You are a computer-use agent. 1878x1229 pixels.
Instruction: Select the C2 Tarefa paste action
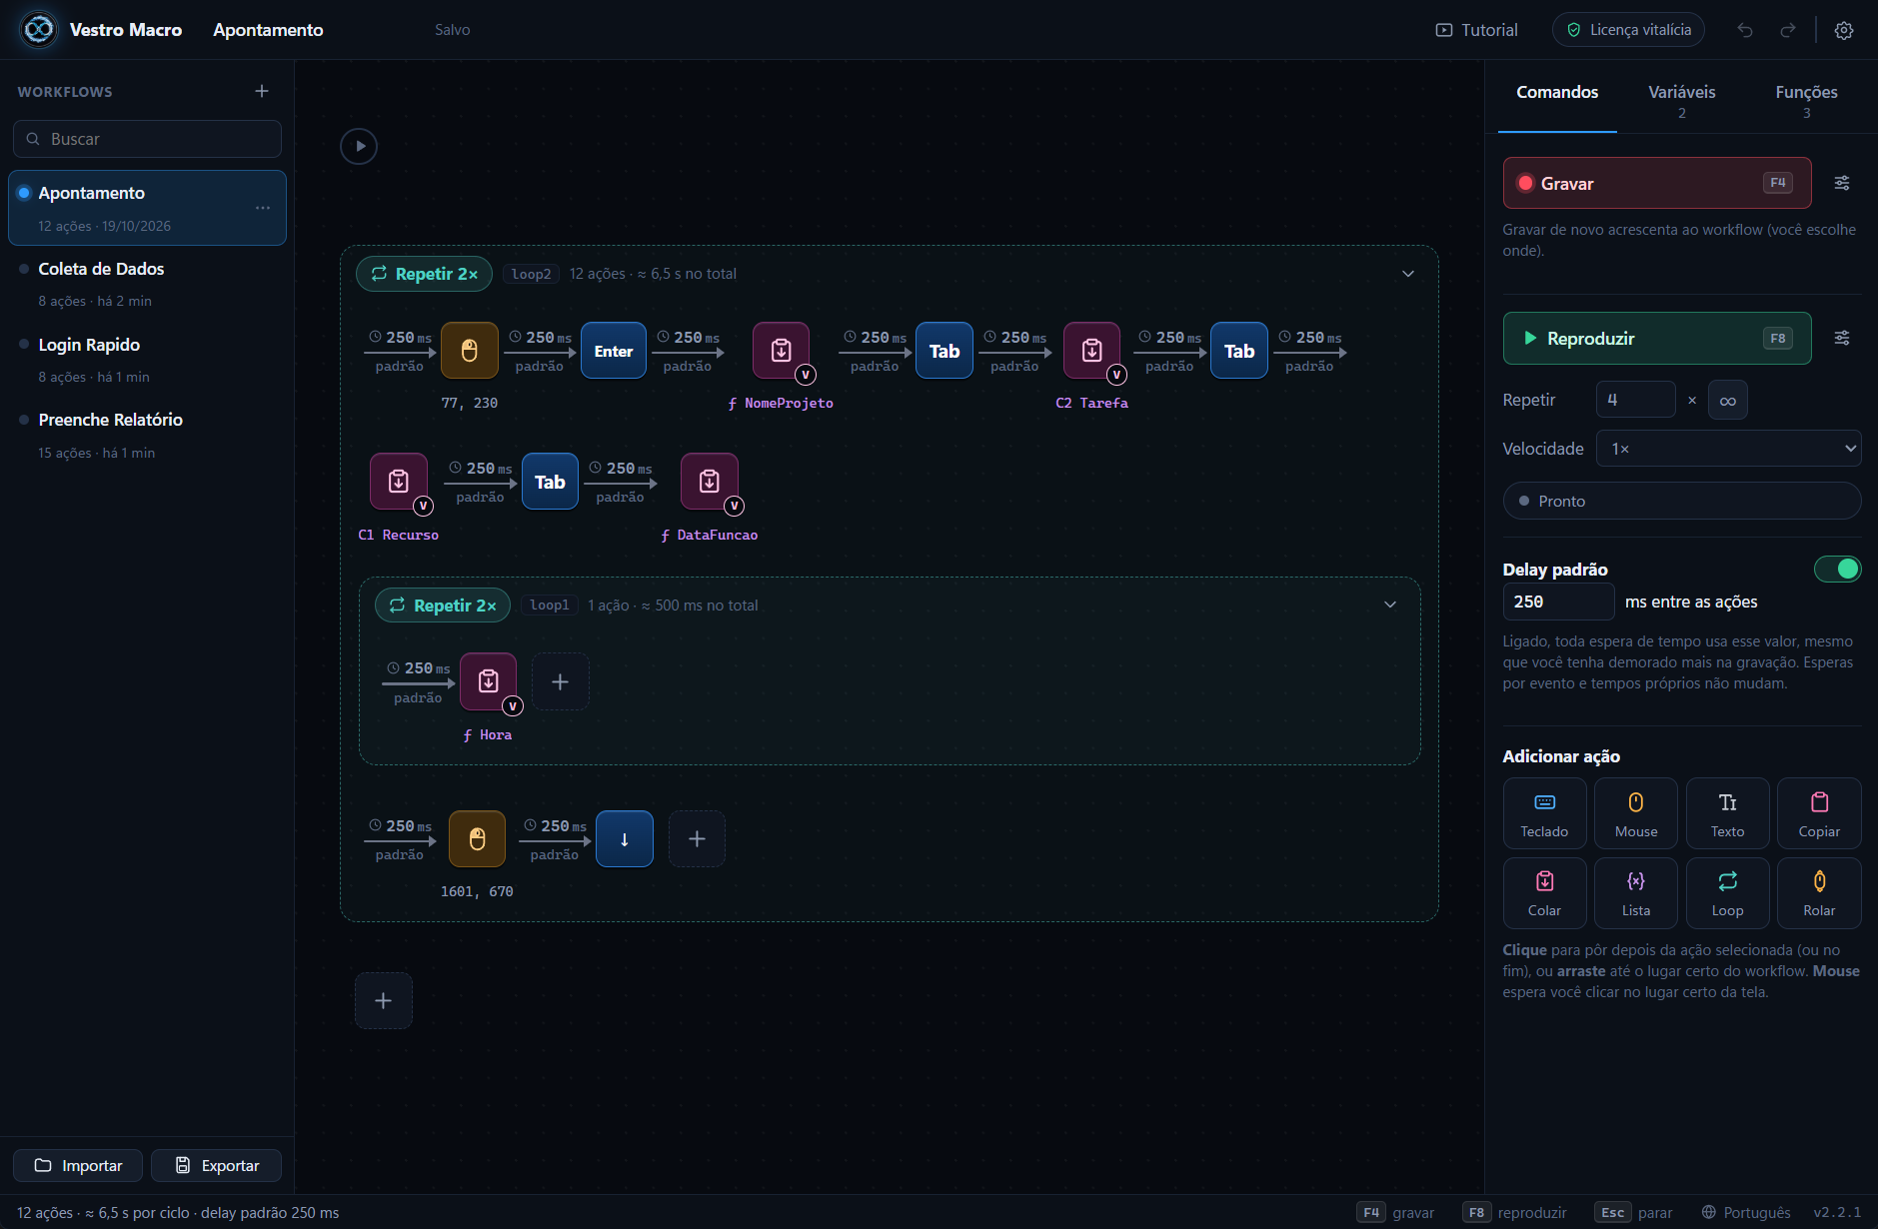(1091, 351)
